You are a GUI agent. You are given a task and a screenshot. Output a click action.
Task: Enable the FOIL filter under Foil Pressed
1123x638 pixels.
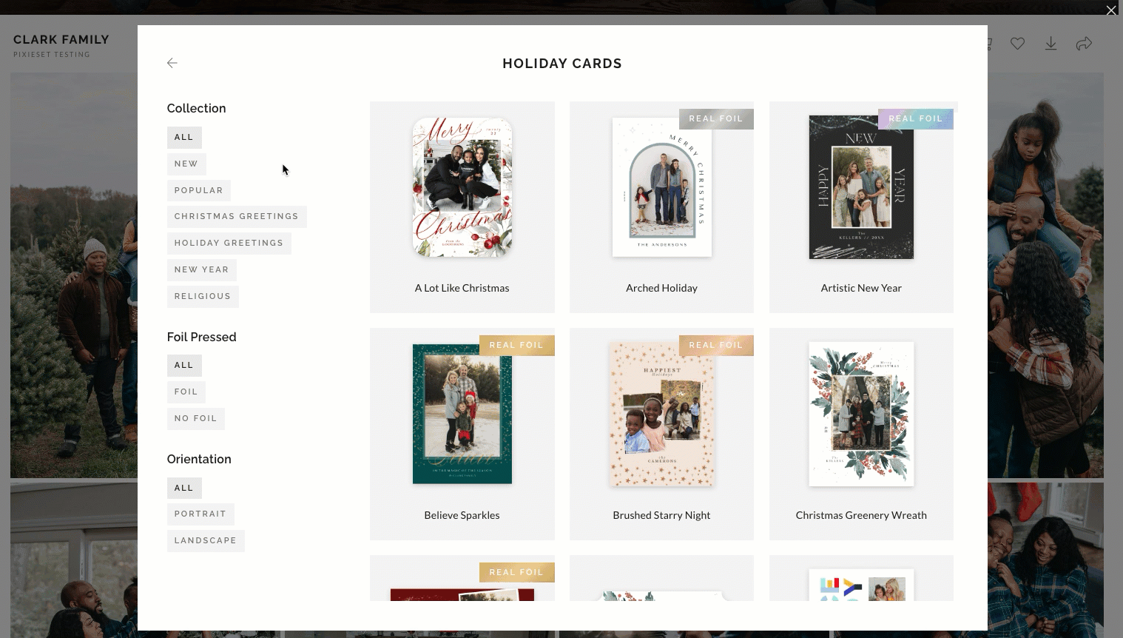(186, 392)
